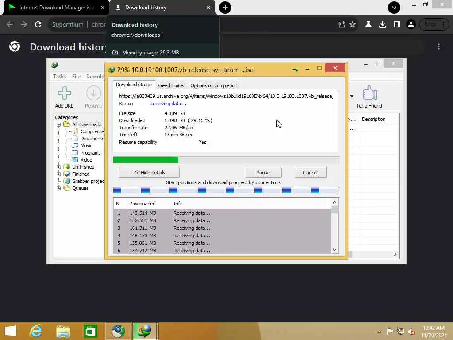
Task: Switch to the Speed Limiter tab
Action: click(x=171, y=85)
